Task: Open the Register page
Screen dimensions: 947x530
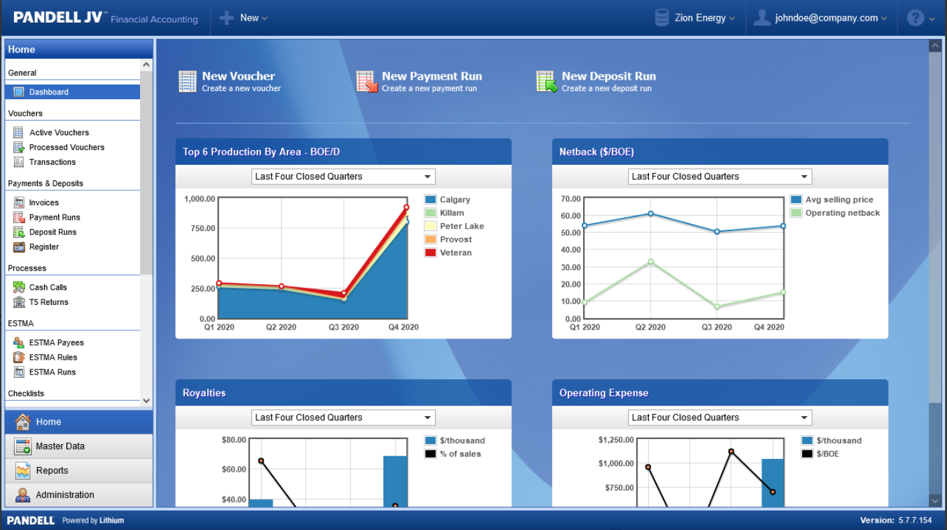Action: click(44, 247)
